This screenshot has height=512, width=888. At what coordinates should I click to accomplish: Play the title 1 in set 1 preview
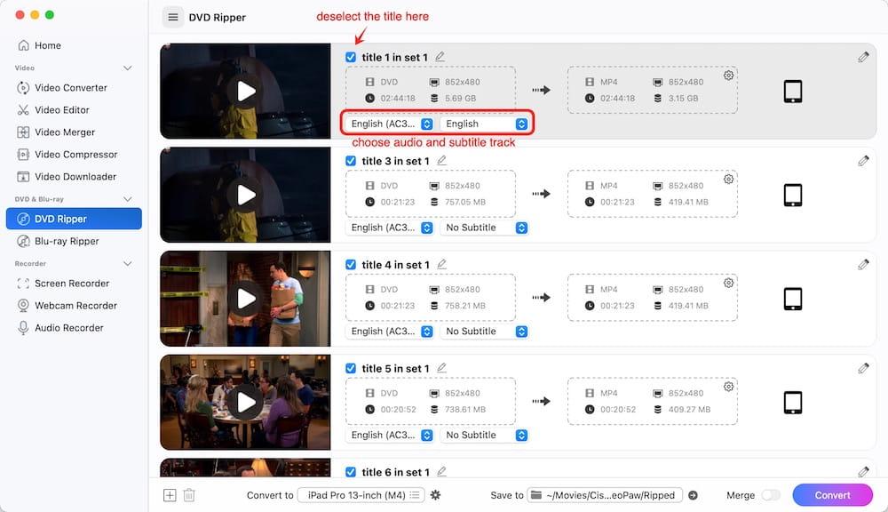point(245,91)
